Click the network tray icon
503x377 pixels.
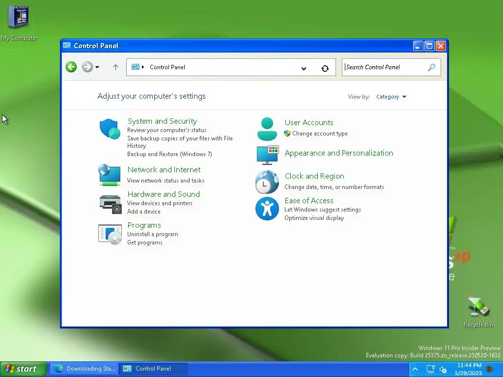(x=430, y=369)
